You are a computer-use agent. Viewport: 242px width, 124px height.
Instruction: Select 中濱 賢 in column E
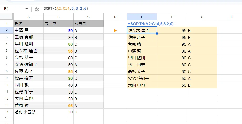point(142,51)
